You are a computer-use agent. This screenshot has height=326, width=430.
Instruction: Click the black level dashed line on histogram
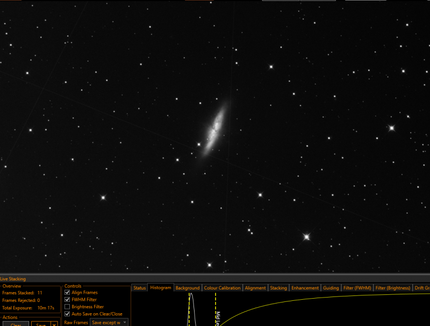point(189,309)
